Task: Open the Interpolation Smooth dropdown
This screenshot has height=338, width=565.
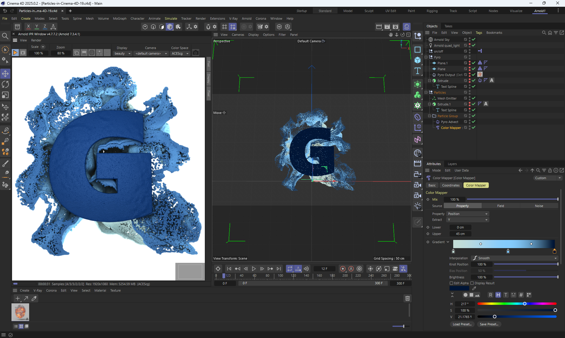Action: click(514, 258)
